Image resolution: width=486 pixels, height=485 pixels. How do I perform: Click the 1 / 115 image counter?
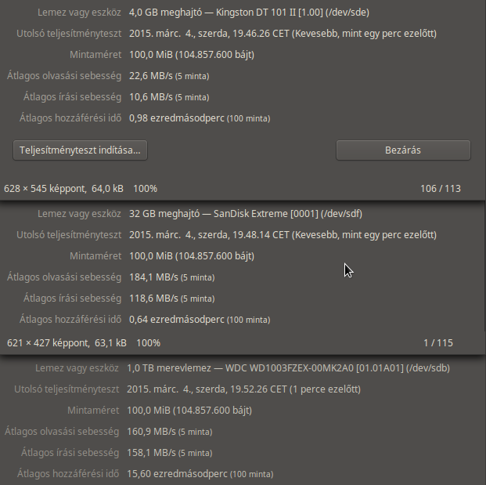click(x=438, y=343)
